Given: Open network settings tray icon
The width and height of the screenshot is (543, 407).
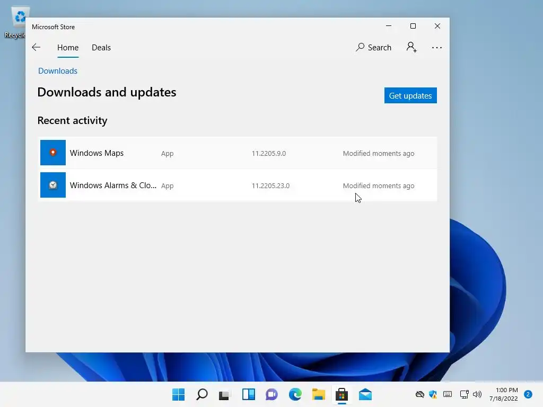Looking at the screenshot, I should (464, 394).
